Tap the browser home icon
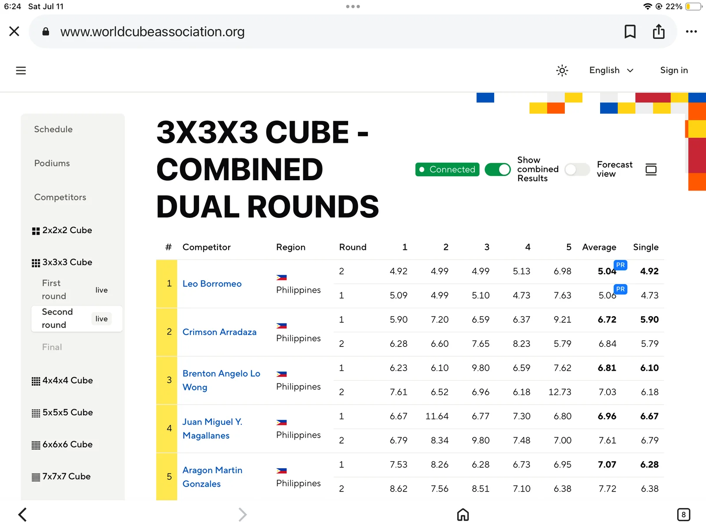The width and height of the screenshot is (706, 529). [x=463, y=514]
